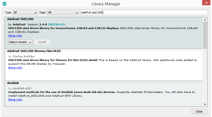Open More info link for desklab library

point(15,100)
